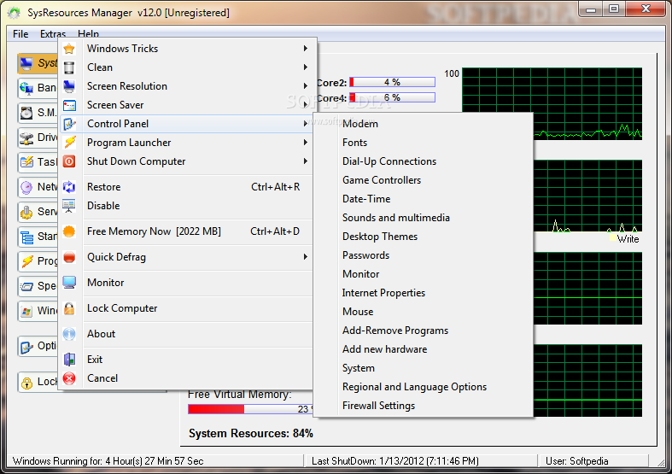Click the User: Softpedia status text
672x474 pixels.
[577, 461]
